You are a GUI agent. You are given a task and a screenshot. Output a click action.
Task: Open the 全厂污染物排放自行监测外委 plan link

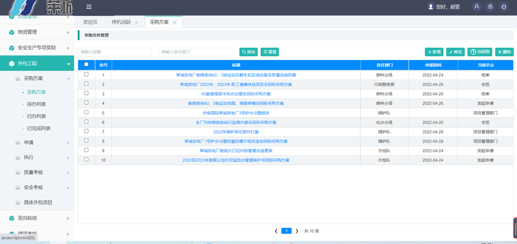pos(236,123)
